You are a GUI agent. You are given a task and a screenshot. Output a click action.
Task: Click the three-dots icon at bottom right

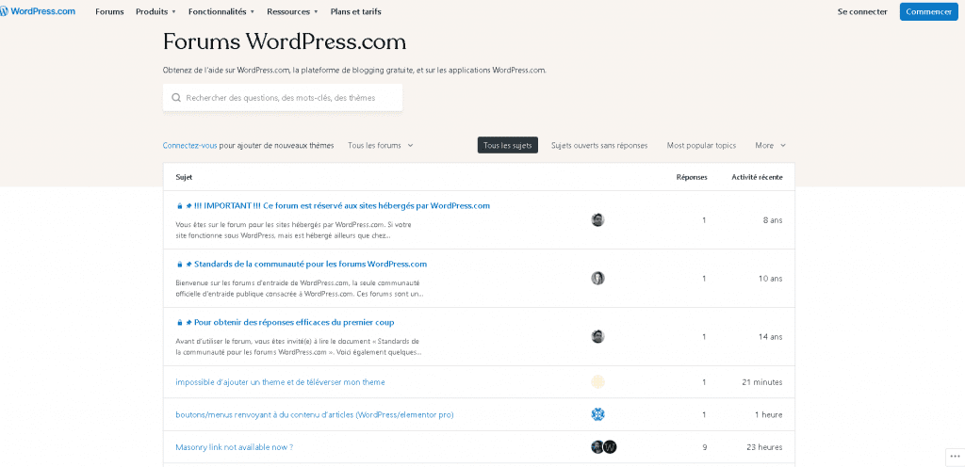[x=953, y=455]
